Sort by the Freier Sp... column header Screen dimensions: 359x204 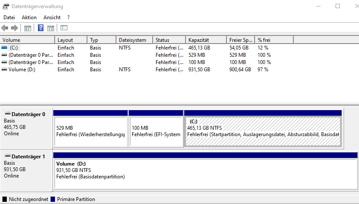point(240,40)
